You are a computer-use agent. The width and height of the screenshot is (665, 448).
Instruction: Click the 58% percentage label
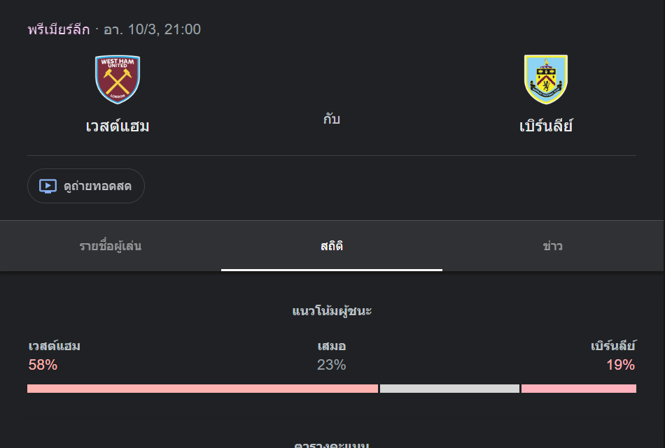tap(41, 364)
